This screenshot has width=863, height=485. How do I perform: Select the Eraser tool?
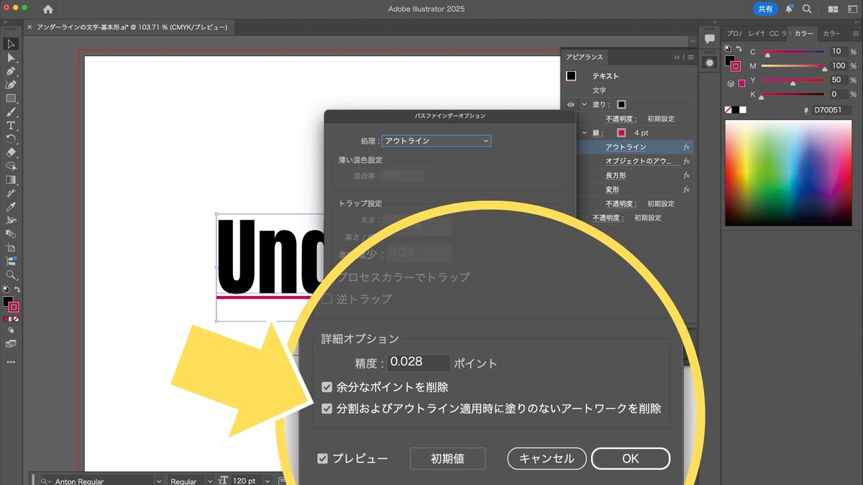pyautogui.click(x=11, y=152)
